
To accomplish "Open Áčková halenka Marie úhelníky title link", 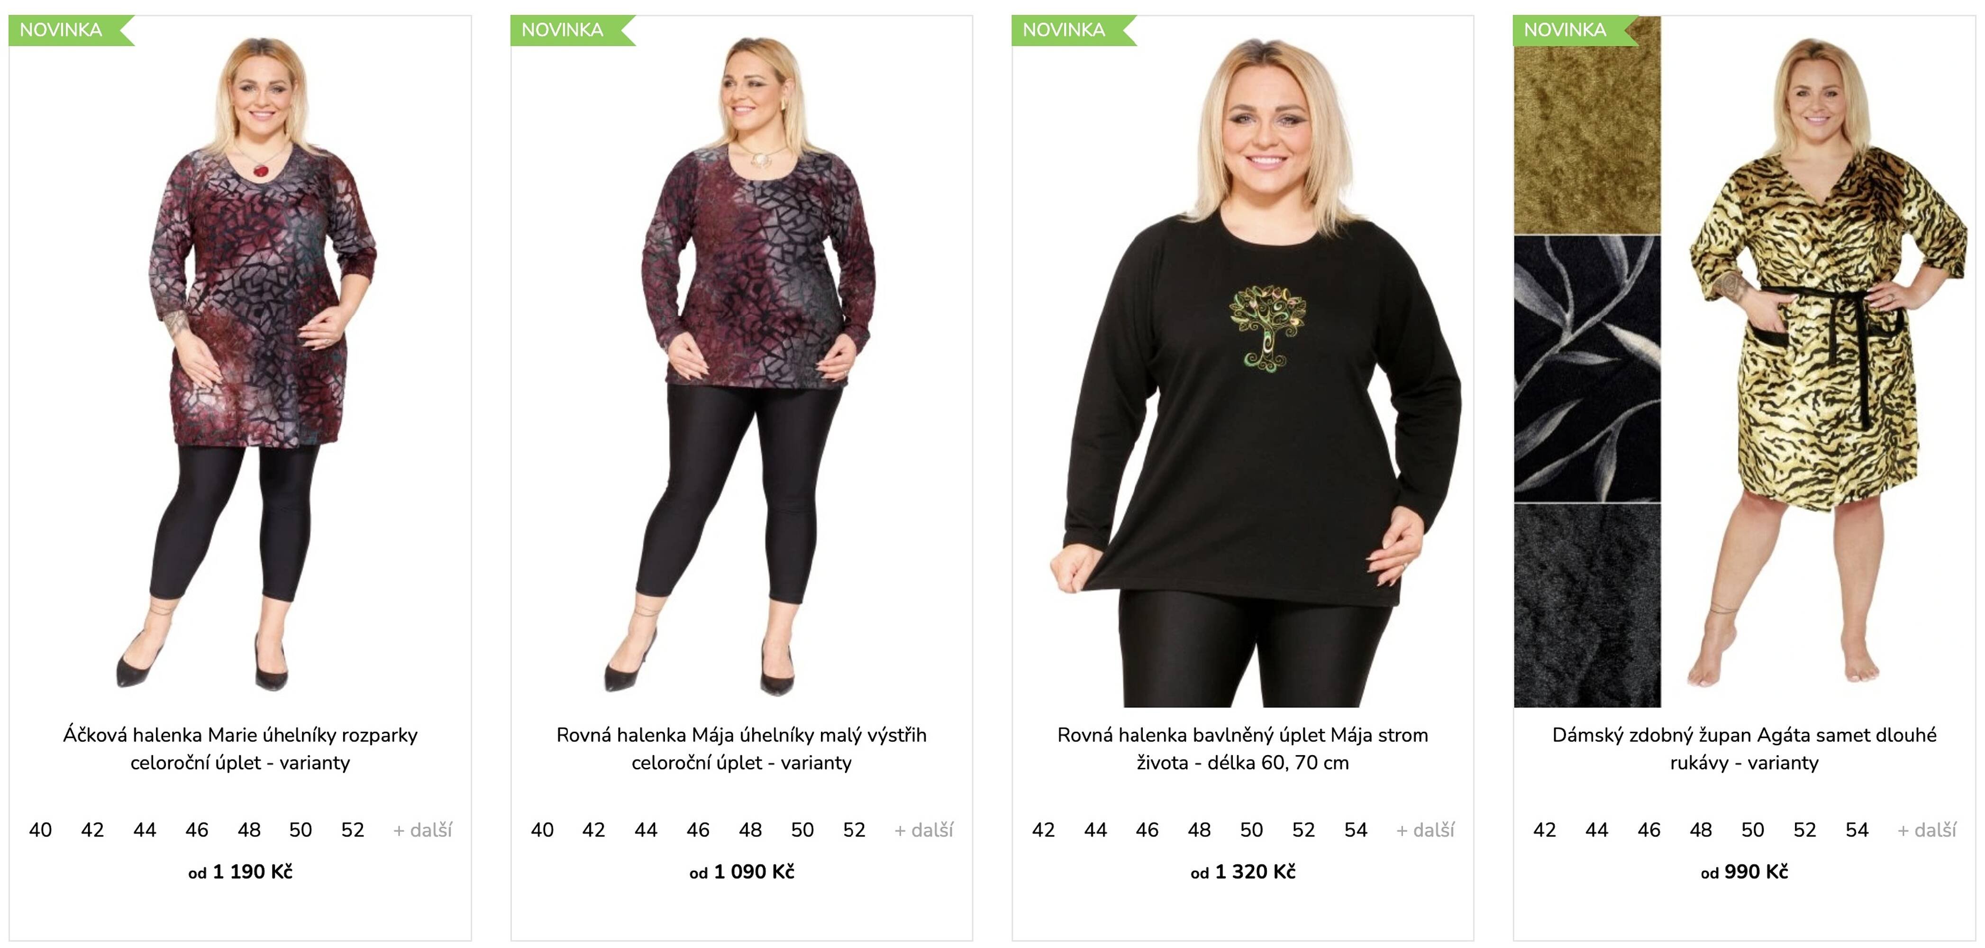I will [240, 748].
